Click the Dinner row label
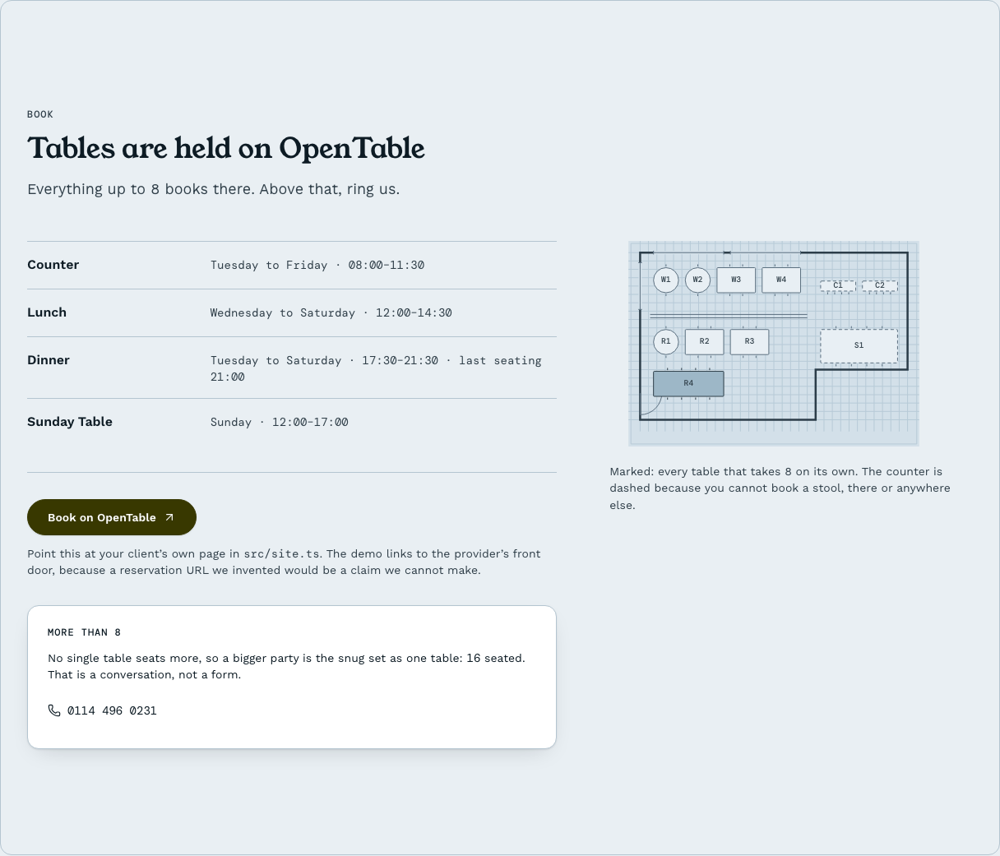Image resolution: width=1000 pixels, height=856 pixels. coord(49,360)
